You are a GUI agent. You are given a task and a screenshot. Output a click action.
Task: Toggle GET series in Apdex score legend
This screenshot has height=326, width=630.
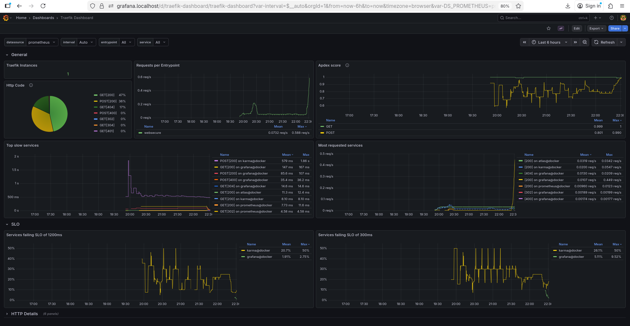point(329,127)
